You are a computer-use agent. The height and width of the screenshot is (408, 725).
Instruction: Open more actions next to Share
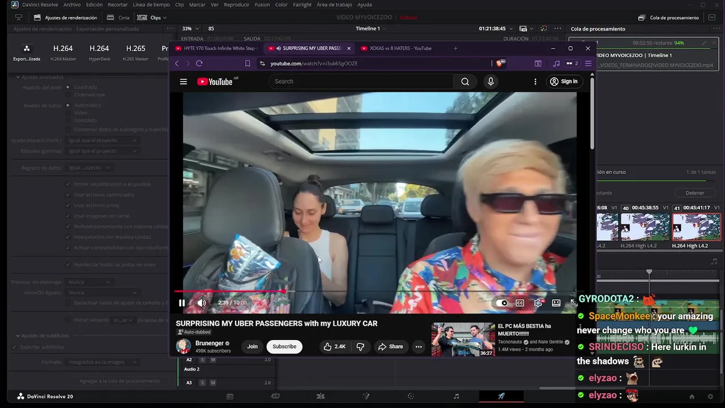click(x=419, y=347)
